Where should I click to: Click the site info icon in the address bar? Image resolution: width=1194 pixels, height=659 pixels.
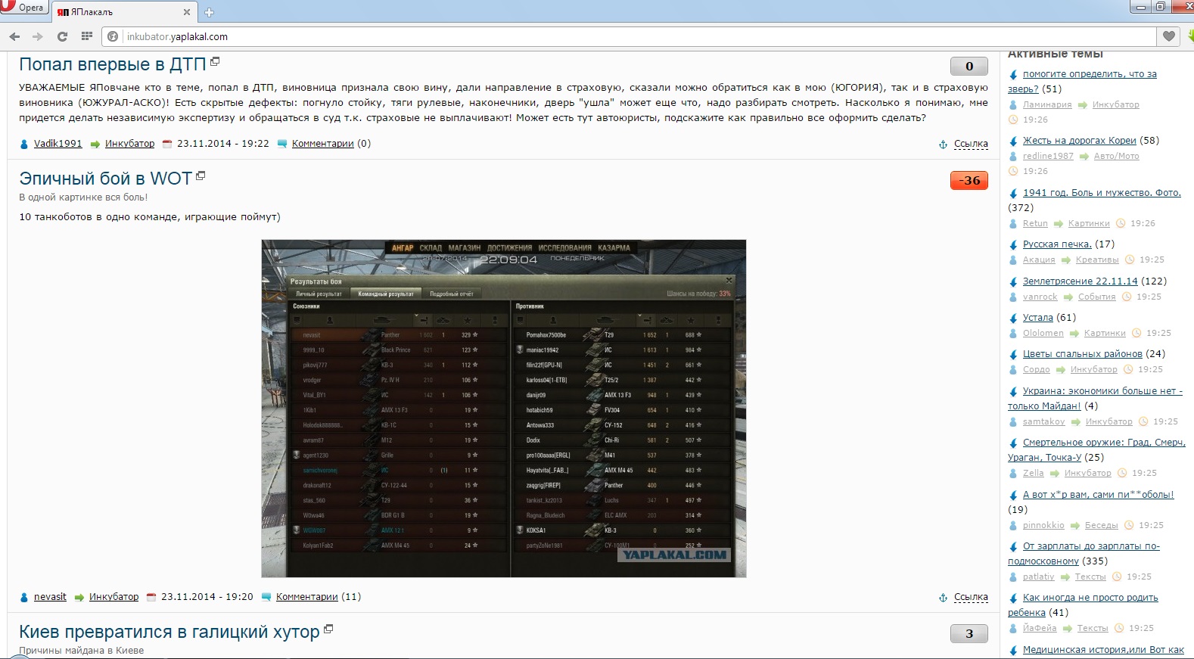click(x=113, y=36)
